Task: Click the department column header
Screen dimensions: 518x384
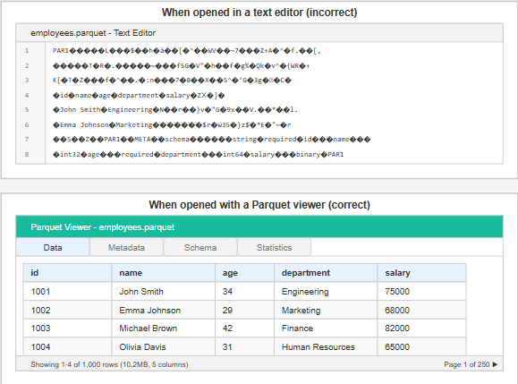Action: pyautogui.click(x=326, y=273)
